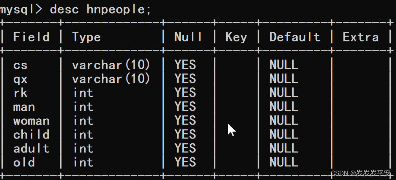Click varchar(10) type in cs row
This screenshot has height=180, width=396.
coord(111,65)
